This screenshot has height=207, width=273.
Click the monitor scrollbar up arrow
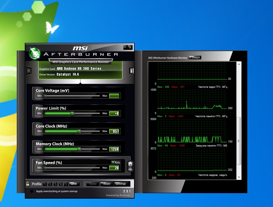(239, 64)
